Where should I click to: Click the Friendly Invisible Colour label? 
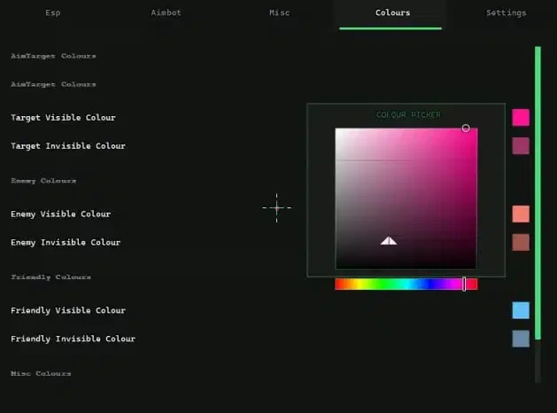tap(73, 339)
